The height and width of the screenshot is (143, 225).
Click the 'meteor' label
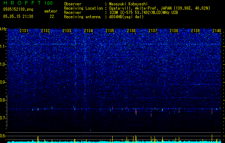(x=51, y=11)
